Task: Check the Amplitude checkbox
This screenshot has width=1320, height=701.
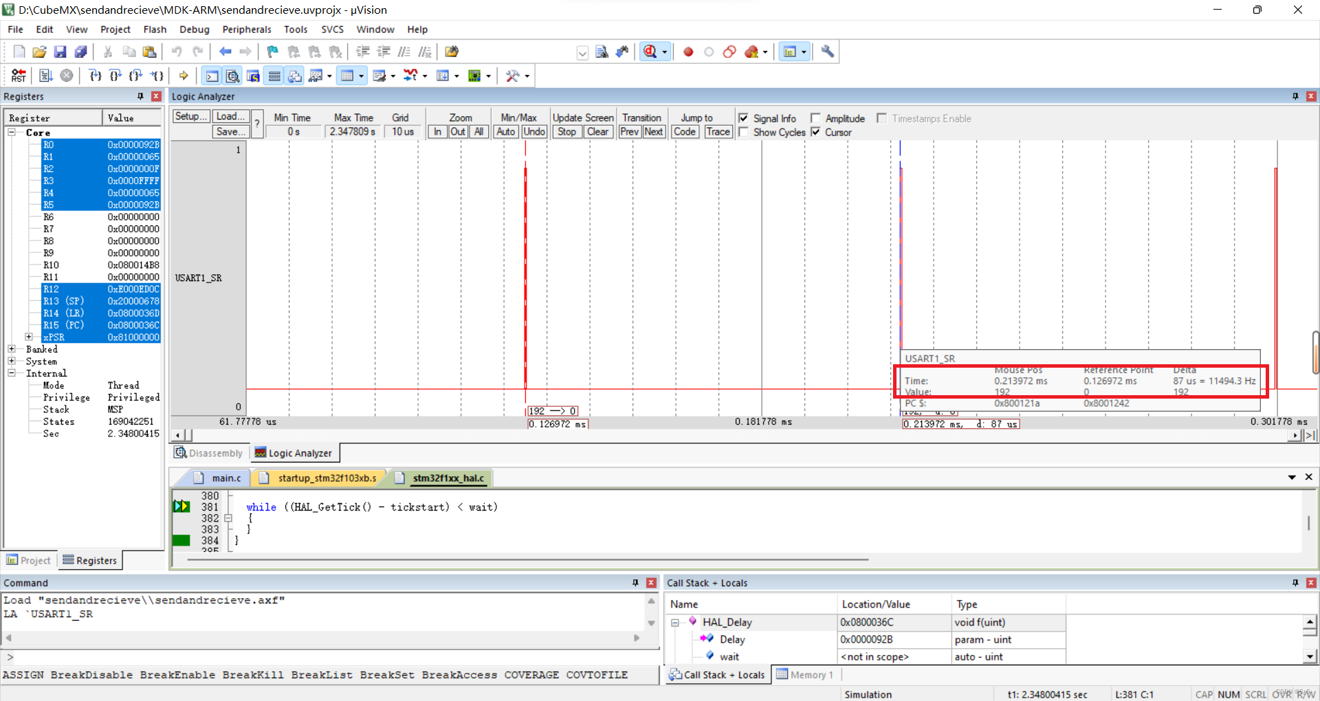Action: [x=815, y=118]
